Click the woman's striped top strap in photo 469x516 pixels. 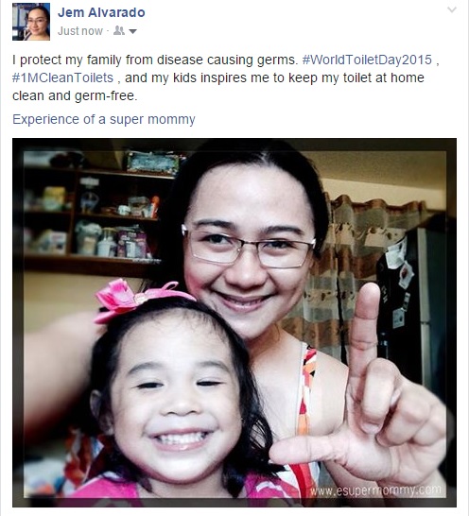[x=306, y=388]
